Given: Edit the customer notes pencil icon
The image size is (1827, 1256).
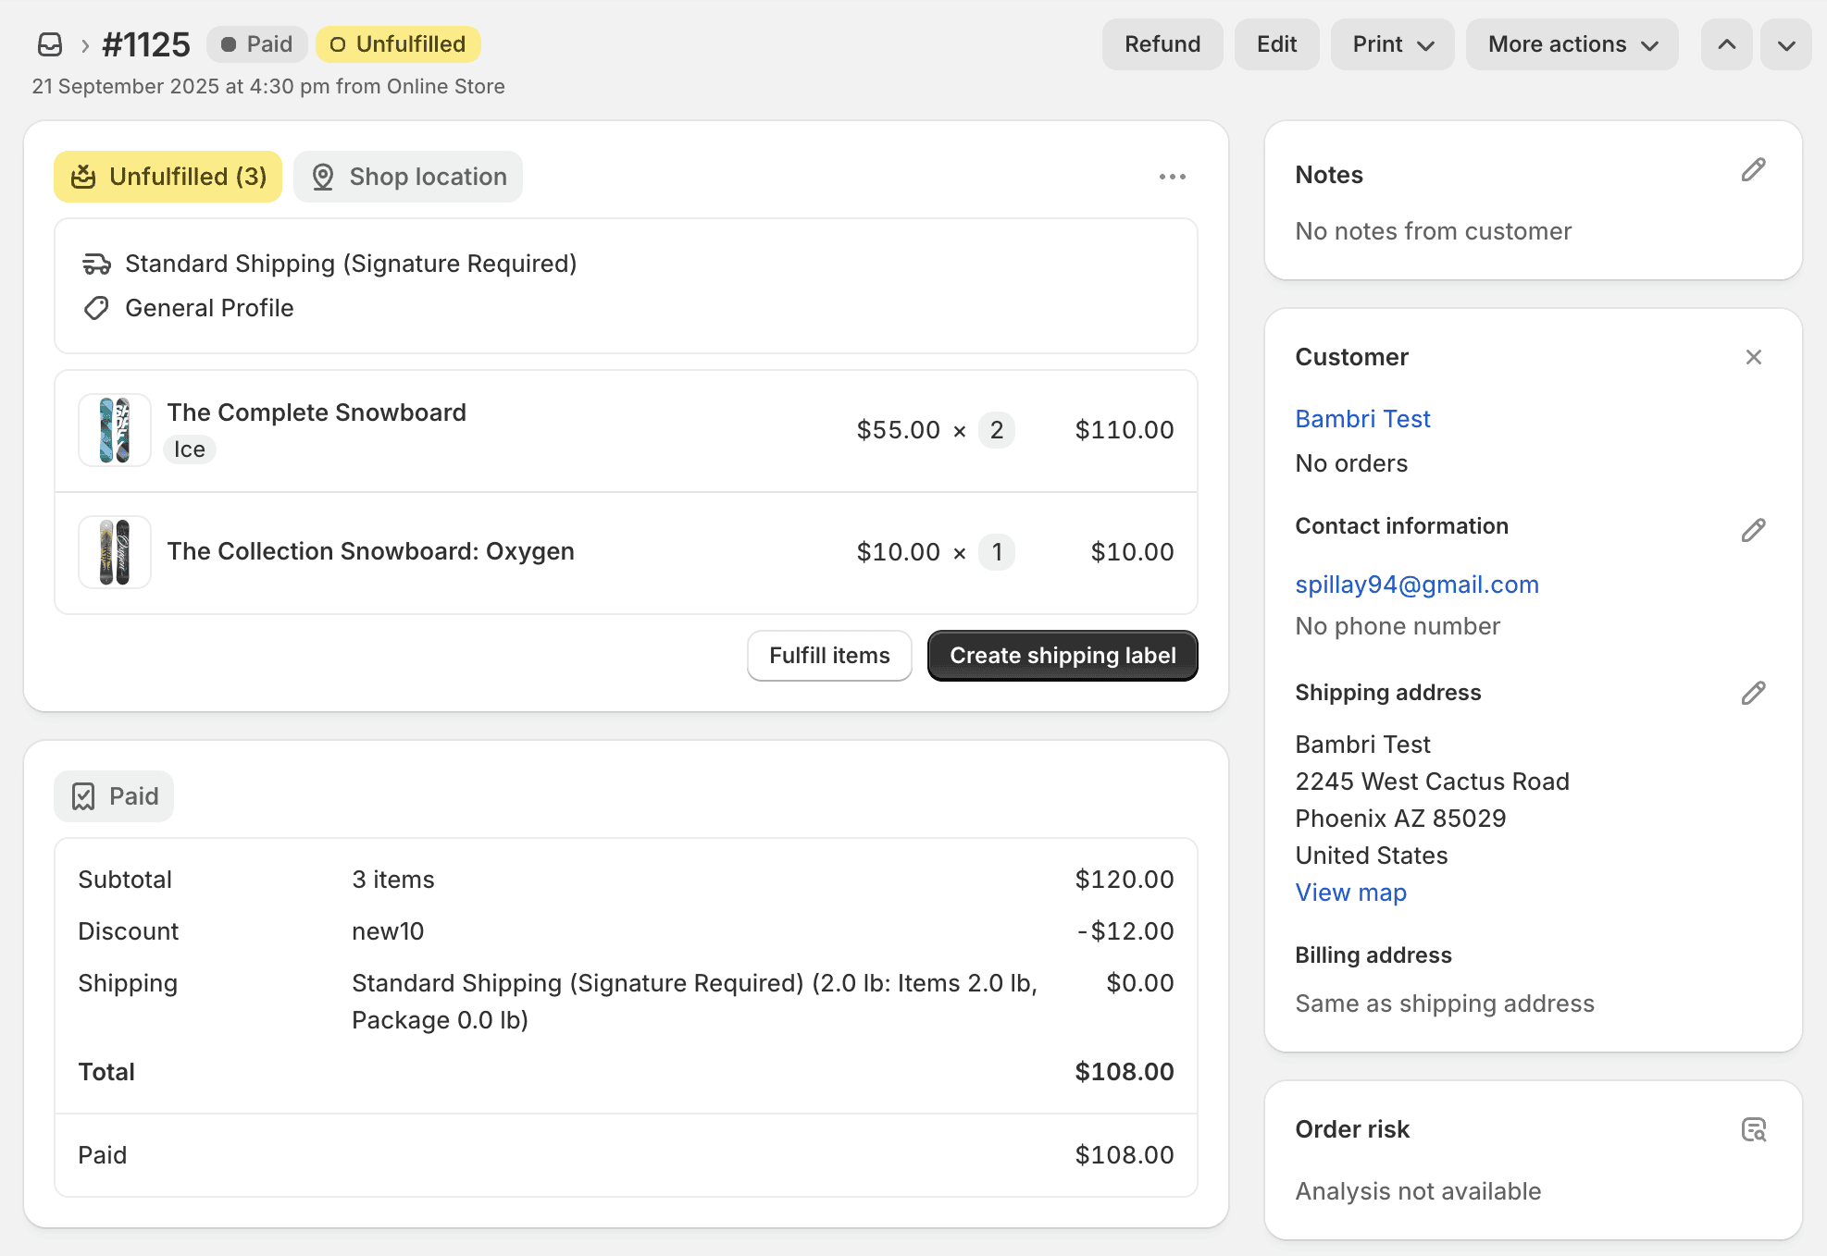Looking at the screenshot, I should click(1753, 170).
